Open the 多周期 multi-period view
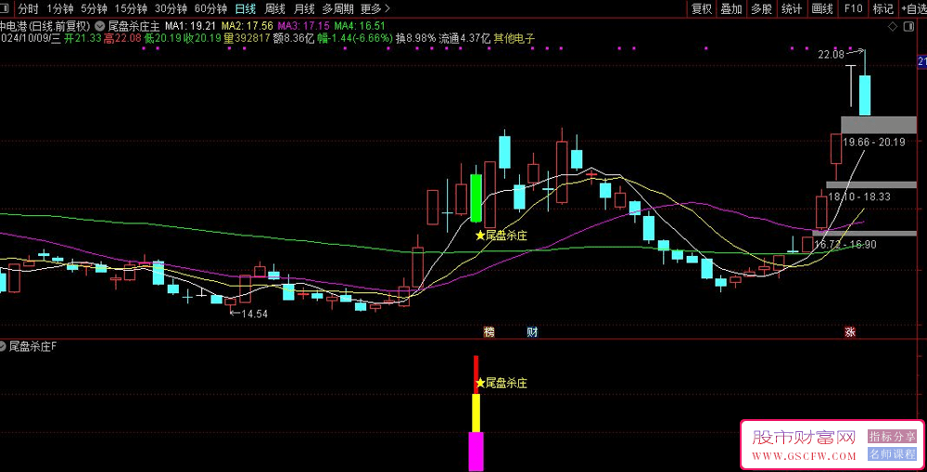Image resolution: width=927 pixels, height=472 pixels. tap(338, 8)
